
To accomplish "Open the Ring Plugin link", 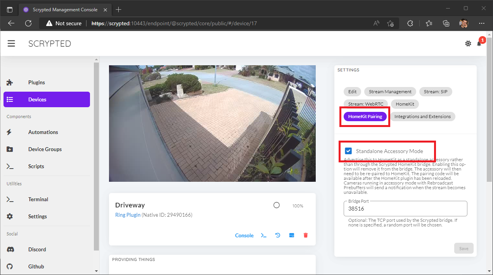I will pos(128,214).
